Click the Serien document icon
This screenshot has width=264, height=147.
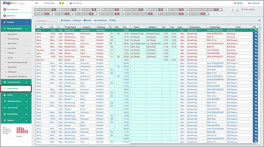pyautogui.click(x=5, y=95)
